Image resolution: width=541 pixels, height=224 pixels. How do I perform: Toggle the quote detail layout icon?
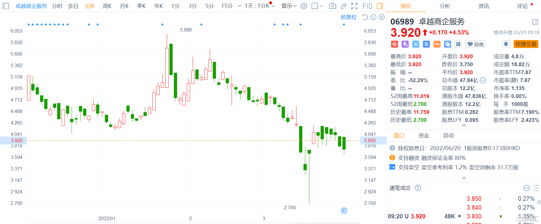[535, 22]
